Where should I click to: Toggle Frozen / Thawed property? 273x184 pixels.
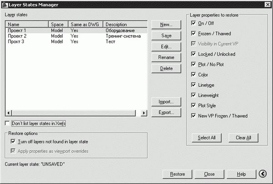pyautogui.click(x=193, y=33)
